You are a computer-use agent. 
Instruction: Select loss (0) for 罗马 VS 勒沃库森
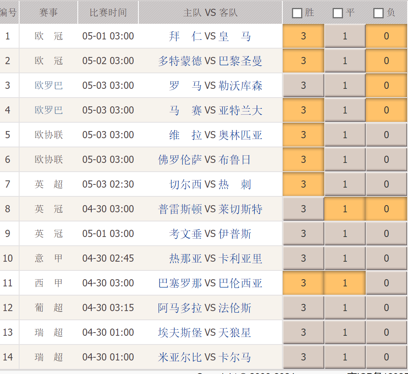pyautogui.click(x=386, y=86)
